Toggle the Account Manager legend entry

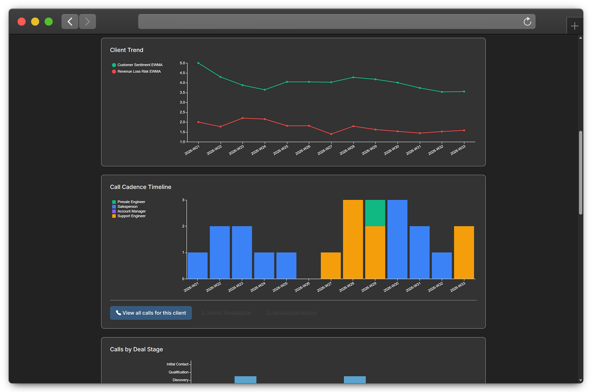pyautogui.click(x=129, y=211)
